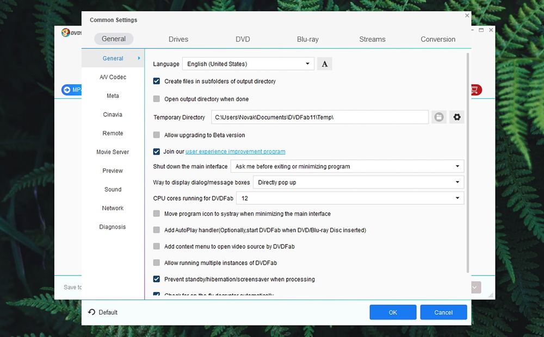Go to the Streams tab
This screenshot has height=337, width=544.
(372, 39)
